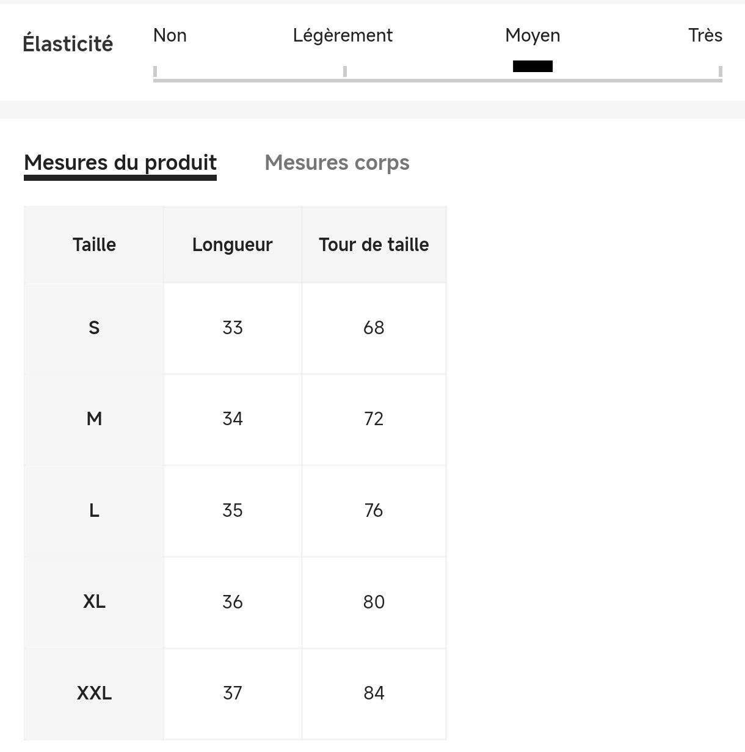Select the Mesures du produit tab
745x752 pixels.
(120, 162)
